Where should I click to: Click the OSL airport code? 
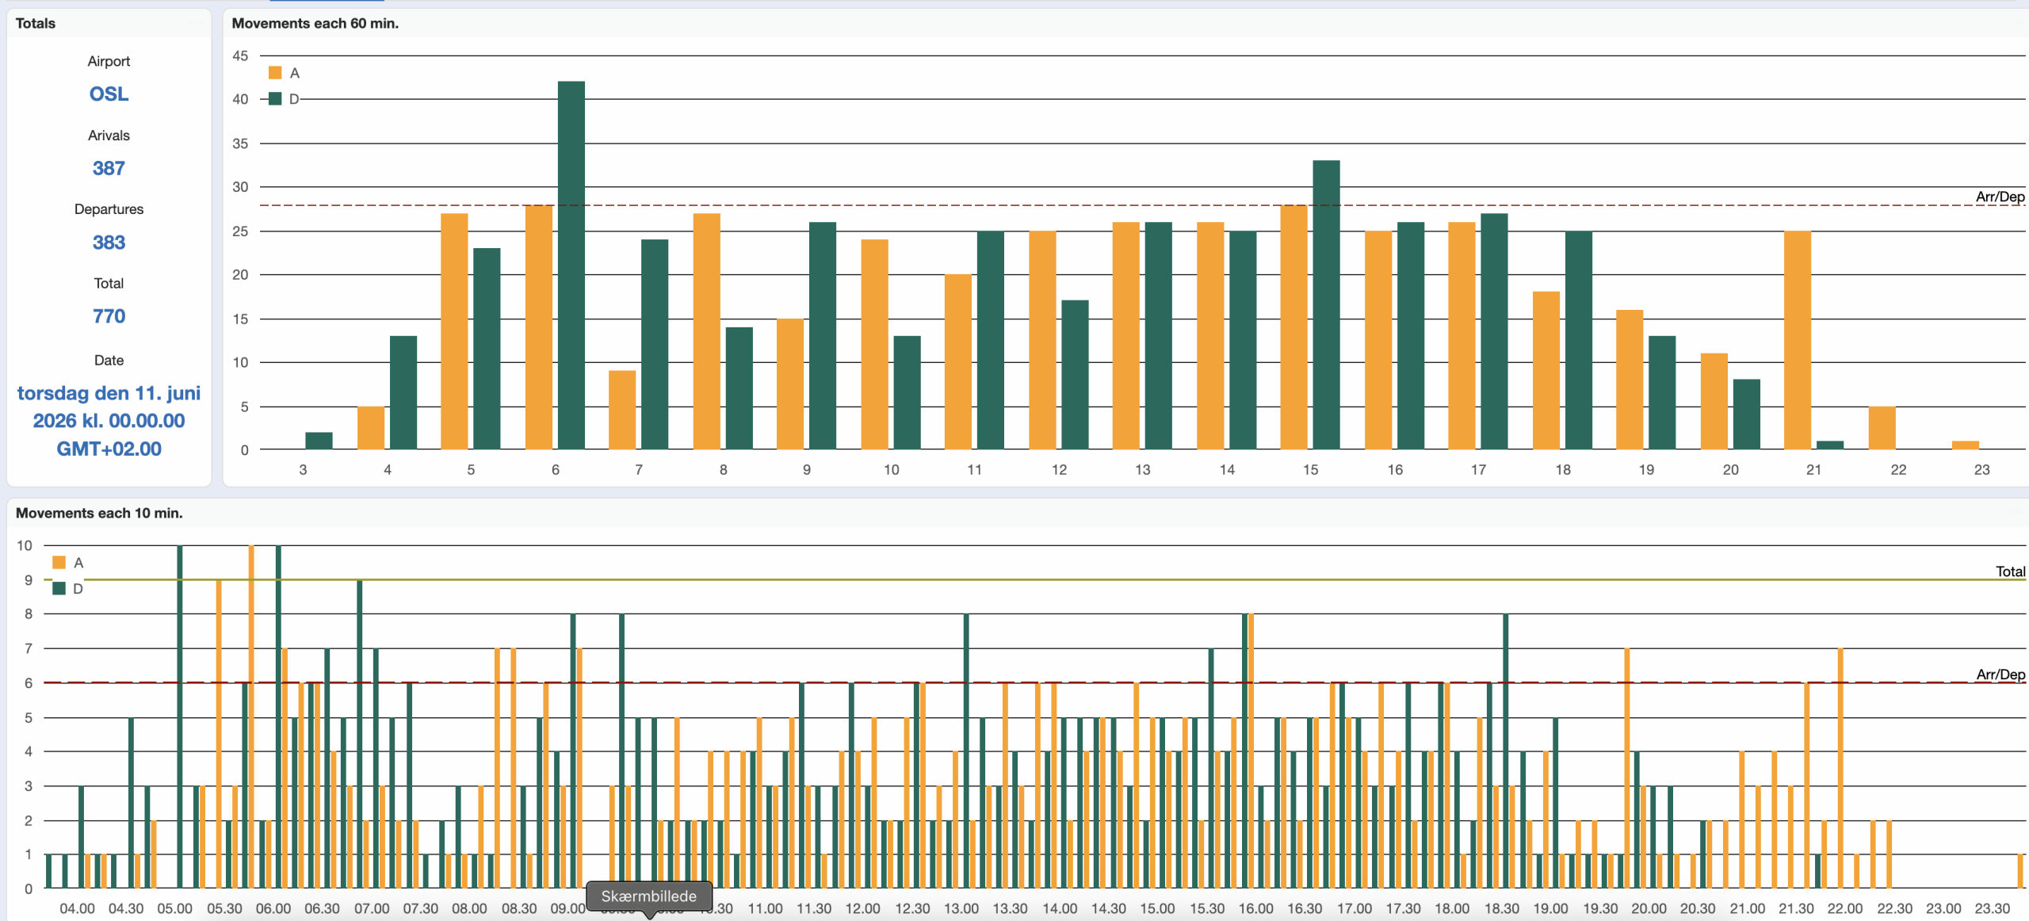[109, 94]
